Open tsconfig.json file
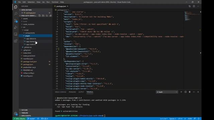Screen dimensions: 214x120 [28, 76]
